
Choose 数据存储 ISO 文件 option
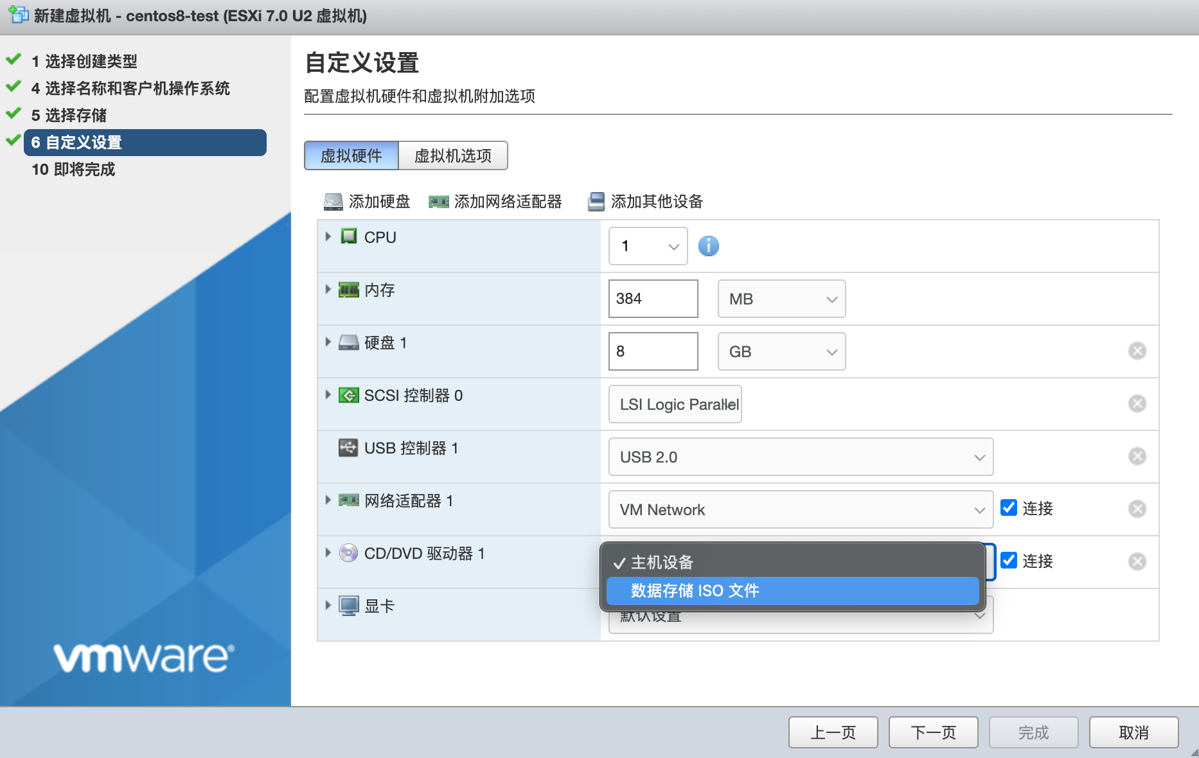pyautogui.click(x=792, y=591)
